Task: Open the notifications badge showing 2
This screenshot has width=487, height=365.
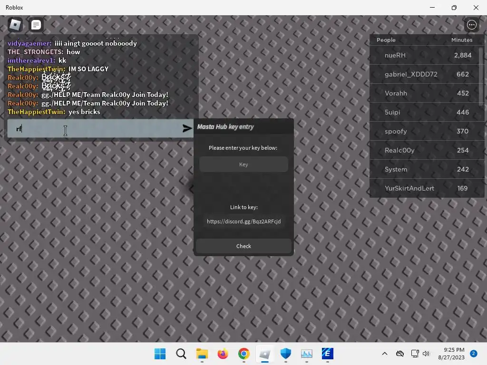Action: click(474, 354)
